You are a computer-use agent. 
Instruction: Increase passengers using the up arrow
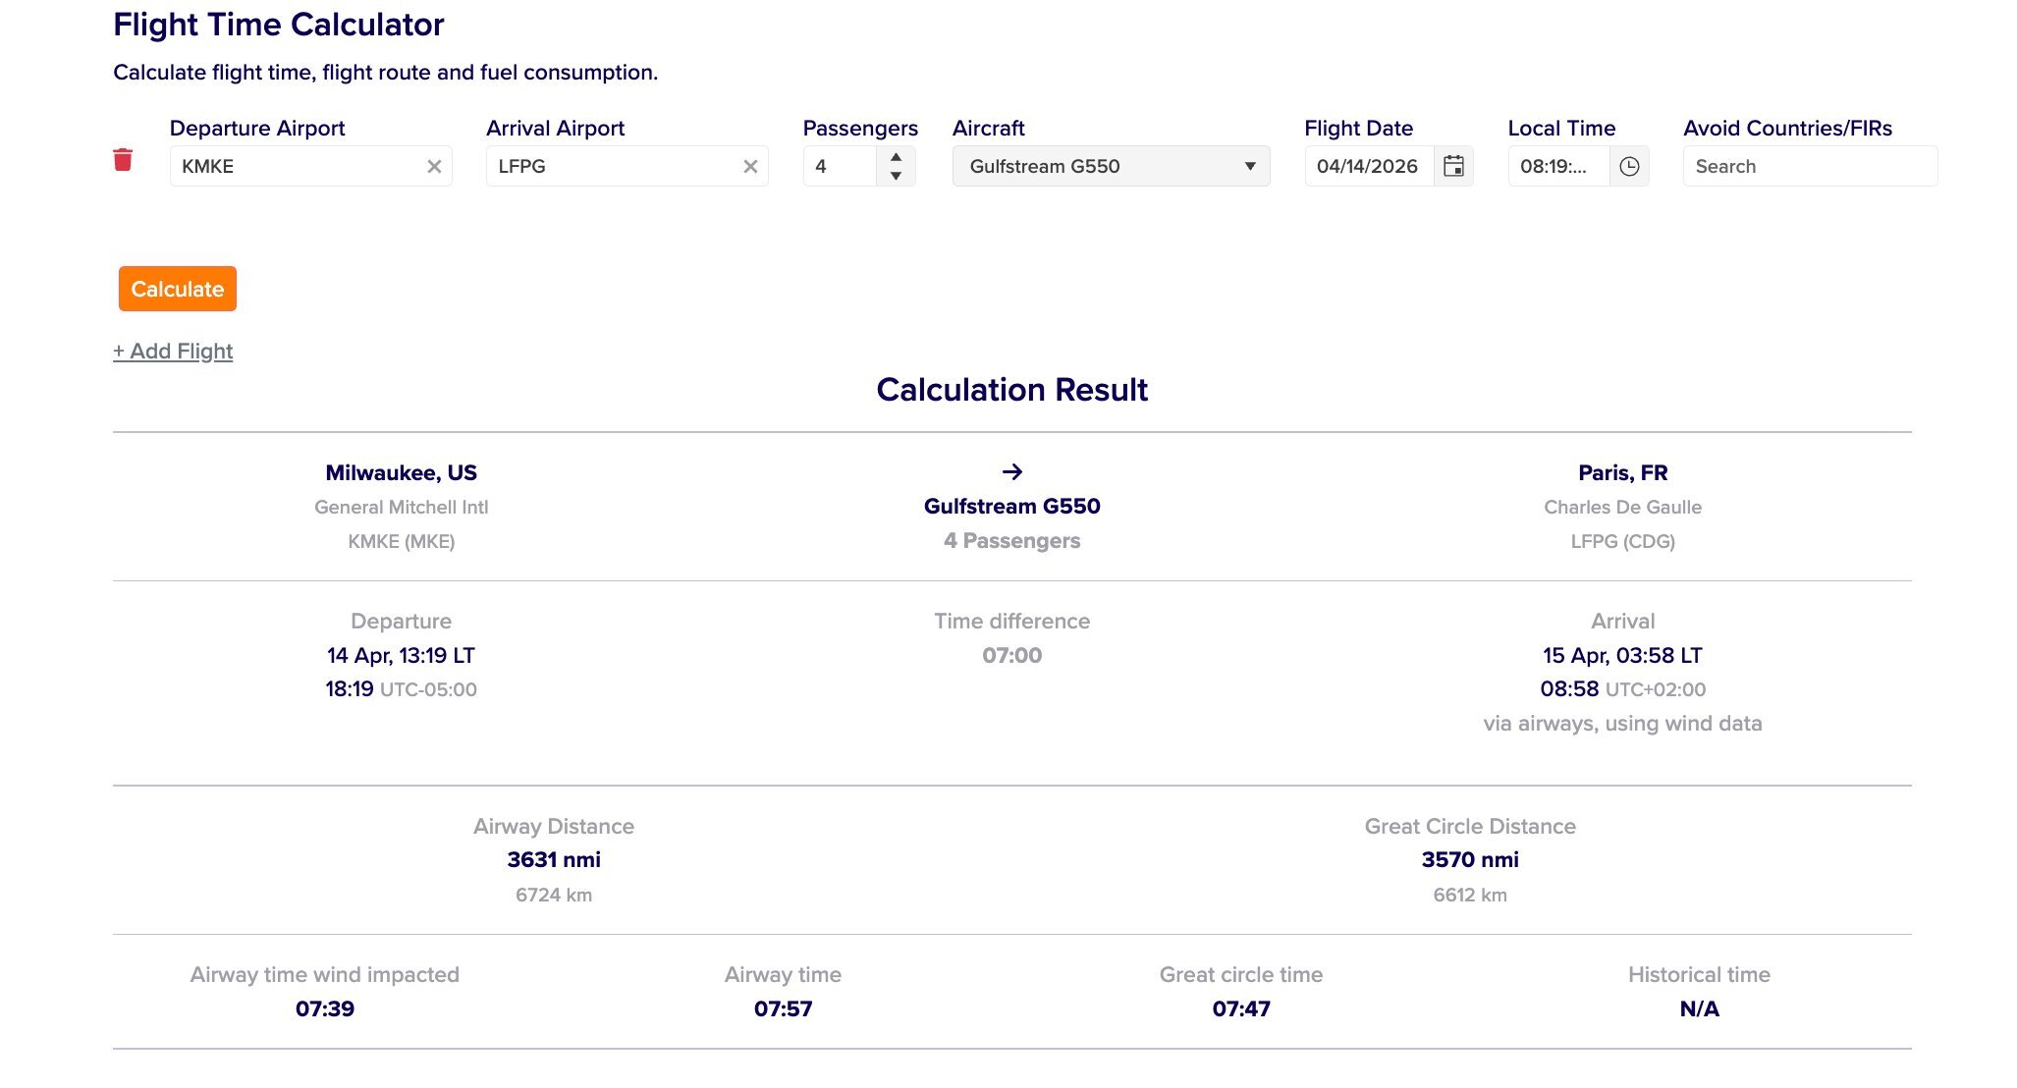click(895, 156)
